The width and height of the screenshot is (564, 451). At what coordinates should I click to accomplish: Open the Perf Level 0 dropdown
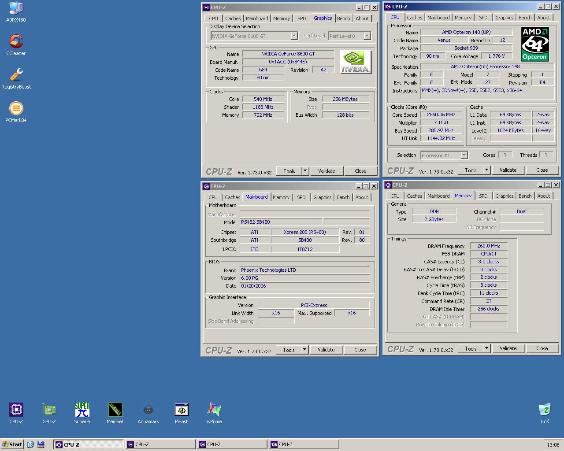point(350,36)
